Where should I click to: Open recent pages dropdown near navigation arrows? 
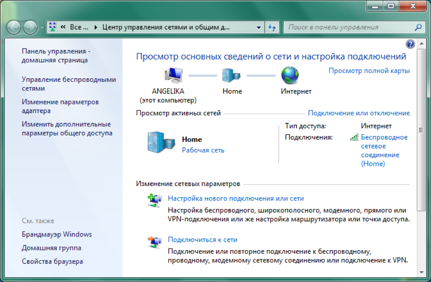pyautogui.click(x=42, y=27)
